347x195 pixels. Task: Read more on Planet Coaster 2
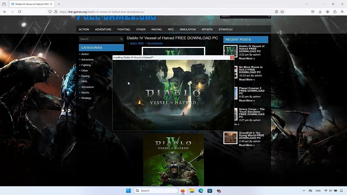tap(247, 100)
